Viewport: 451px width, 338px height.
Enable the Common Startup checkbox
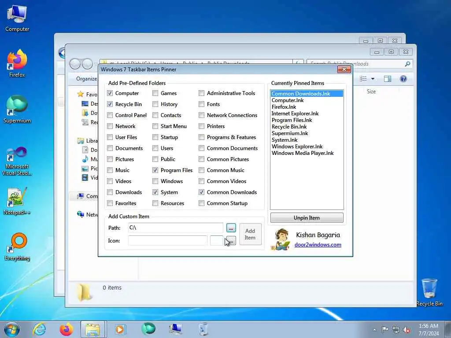202,203
